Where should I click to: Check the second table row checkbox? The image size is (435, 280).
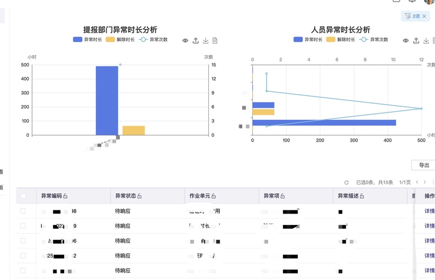(23, 226)
